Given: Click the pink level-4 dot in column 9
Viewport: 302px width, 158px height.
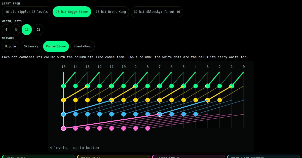Looking at the screenshot, I should coord(136,128).
